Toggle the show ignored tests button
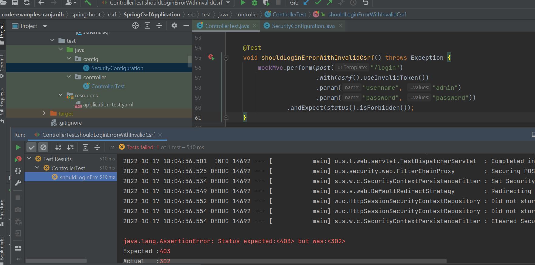The width and height of the screenshot is (535, 265). point(43,147)
